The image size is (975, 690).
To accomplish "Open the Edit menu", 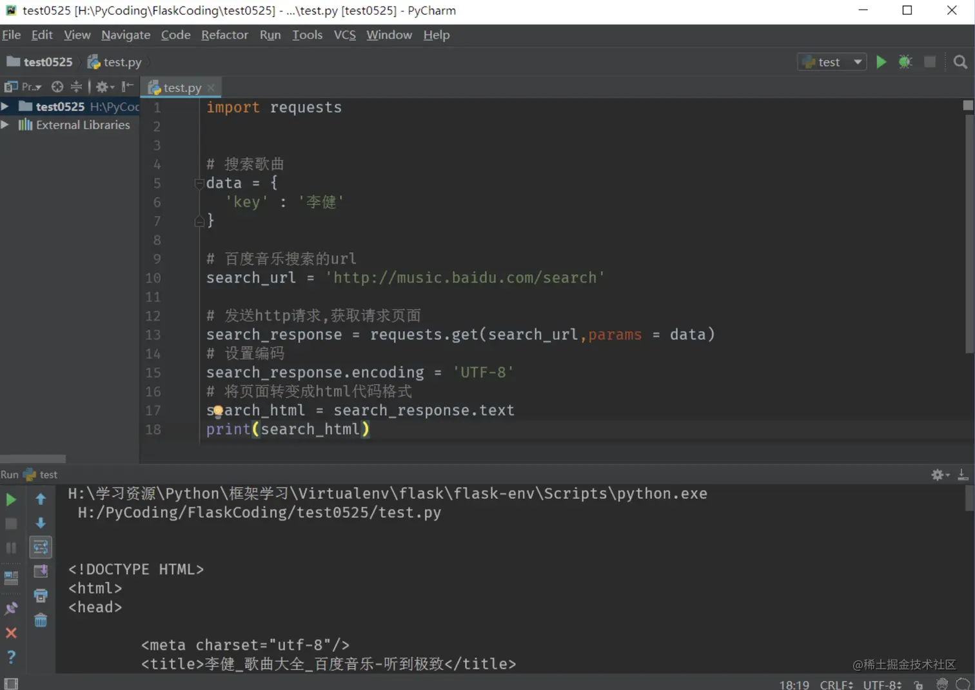I will click(x=42, y=35).
